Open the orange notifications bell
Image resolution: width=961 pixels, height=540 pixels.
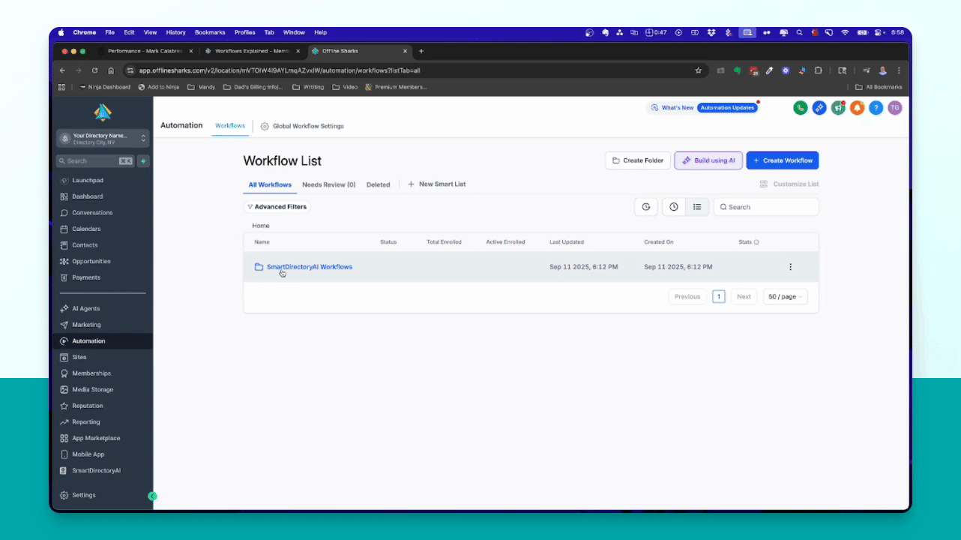pyautogui.click(x=857, y=108)
